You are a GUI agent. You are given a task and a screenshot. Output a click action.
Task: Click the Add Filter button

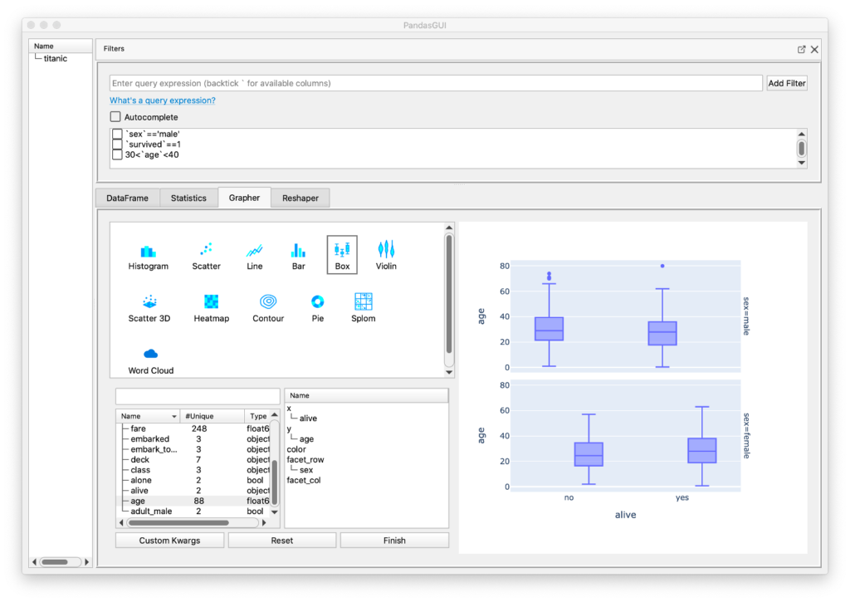coord(786,83)
